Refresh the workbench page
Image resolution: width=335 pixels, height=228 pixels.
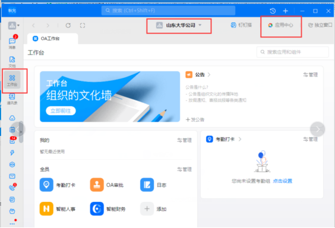click(x=68, y=26)
